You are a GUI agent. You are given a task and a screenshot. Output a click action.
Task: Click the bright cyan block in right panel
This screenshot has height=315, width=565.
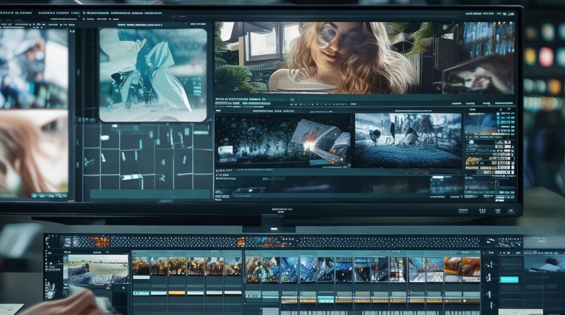point(509,280)
